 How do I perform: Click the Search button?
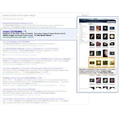point(85,15)
